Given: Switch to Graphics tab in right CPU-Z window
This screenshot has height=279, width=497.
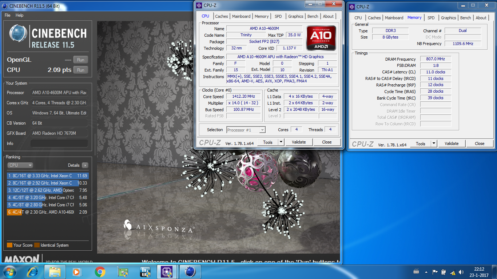Looking at the screenshot, I should (449, 18).
